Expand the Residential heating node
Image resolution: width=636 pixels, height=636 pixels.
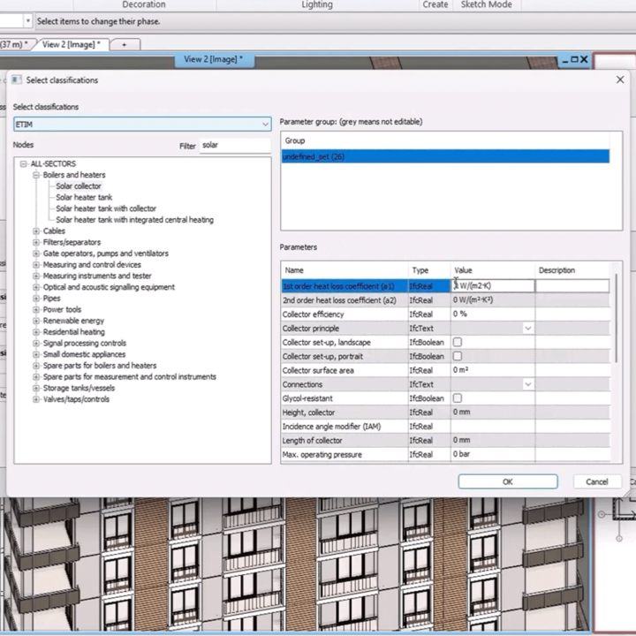coord(36,332)
